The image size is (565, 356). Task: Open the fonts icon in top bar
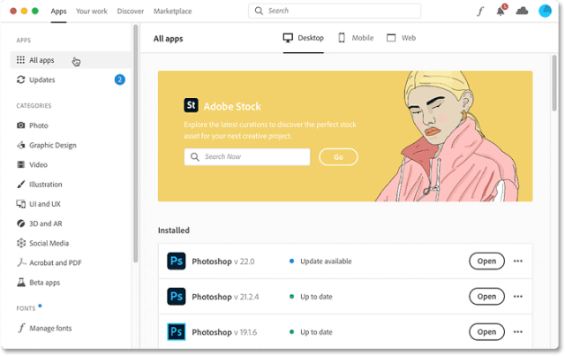click(x=480, y=11)
